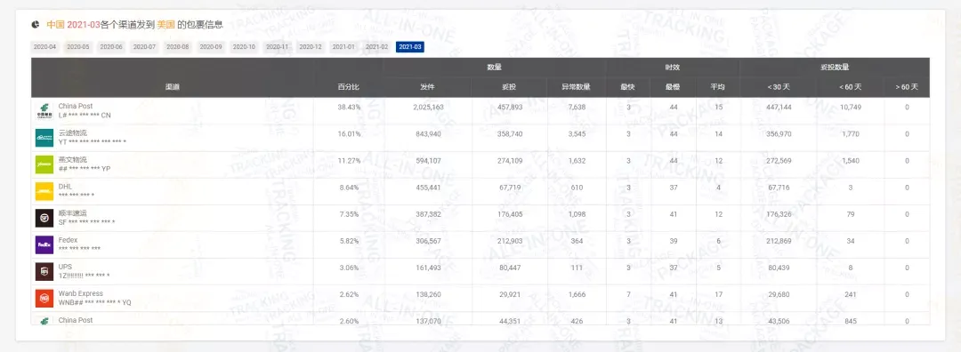Screen dimensions: 961x352
Task: Click the 美国 destination link in the title
Action: (x=166, y=25)
